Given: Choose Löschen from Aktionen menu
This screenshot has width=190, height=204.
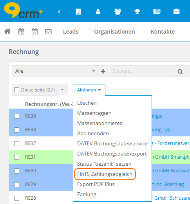Looking at the screenshot, I should pos(87,103).
